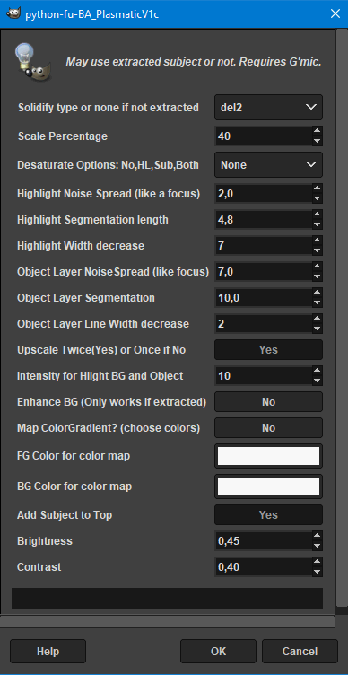Toggle Upscale Twice Yes button
Viewport: 348px width, 675px height.
(268, 349)
